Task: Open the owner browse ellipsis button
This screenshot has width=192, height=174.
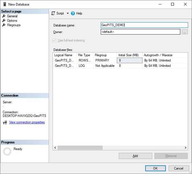Action: coord(185,32)
